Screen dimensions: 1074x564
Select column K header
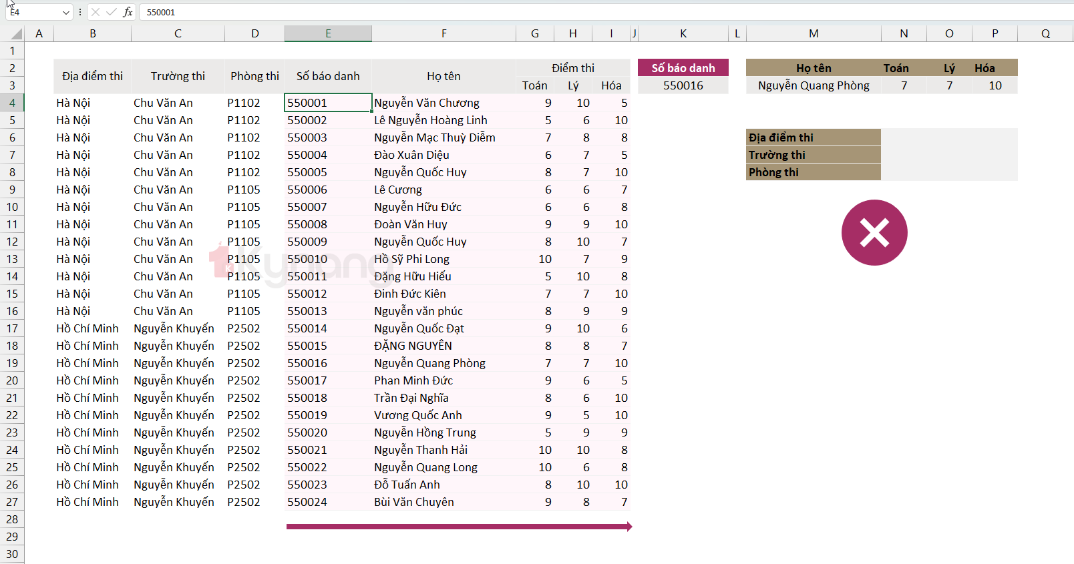click(683, 33)
